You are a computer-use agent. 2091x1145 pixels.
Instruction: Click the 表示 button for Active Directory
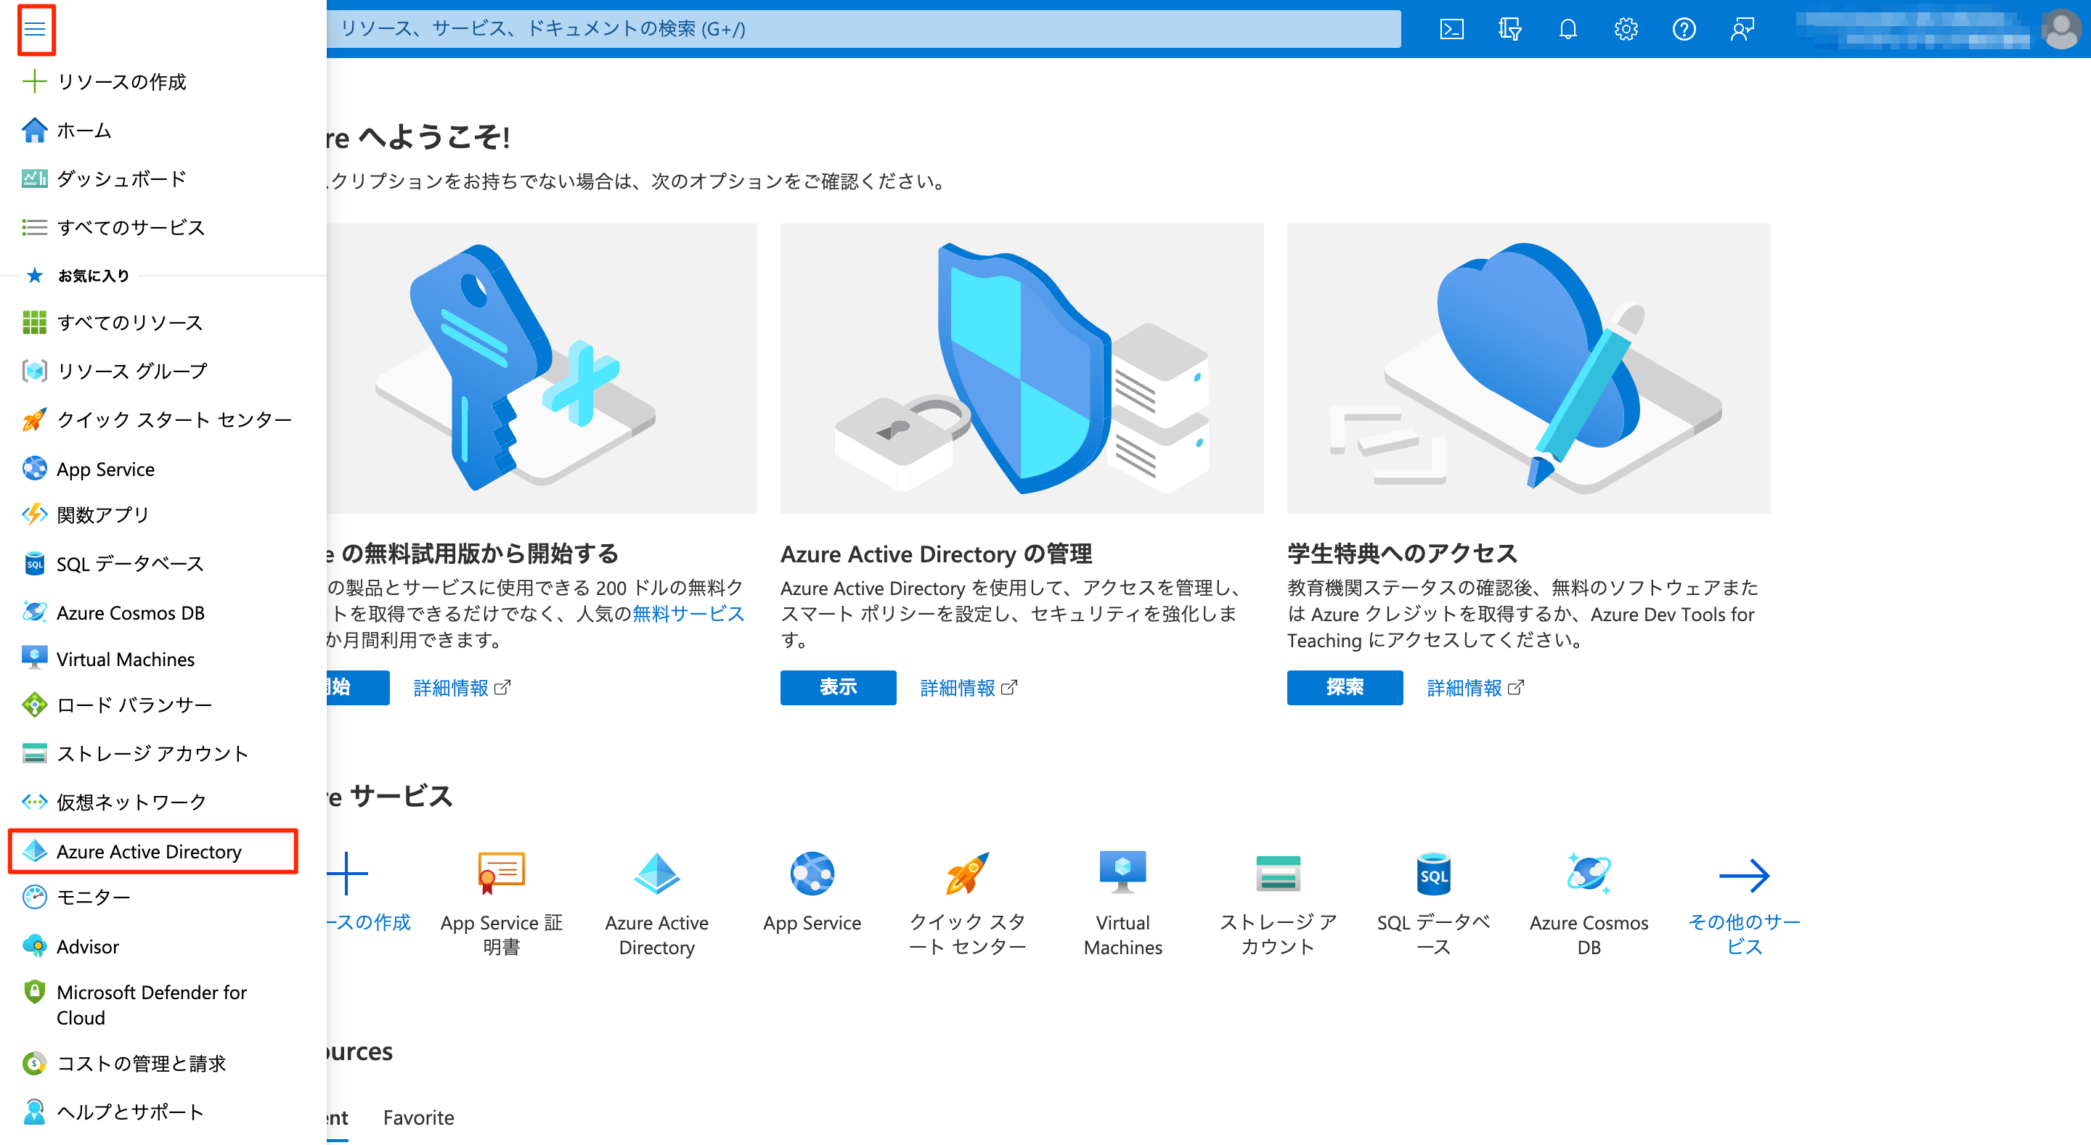click(838, 687)
